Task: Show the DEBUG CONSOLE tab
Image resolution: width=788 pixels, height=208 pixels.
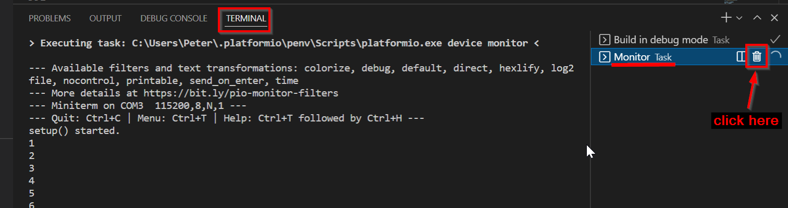Action: [x=174, y=18]
